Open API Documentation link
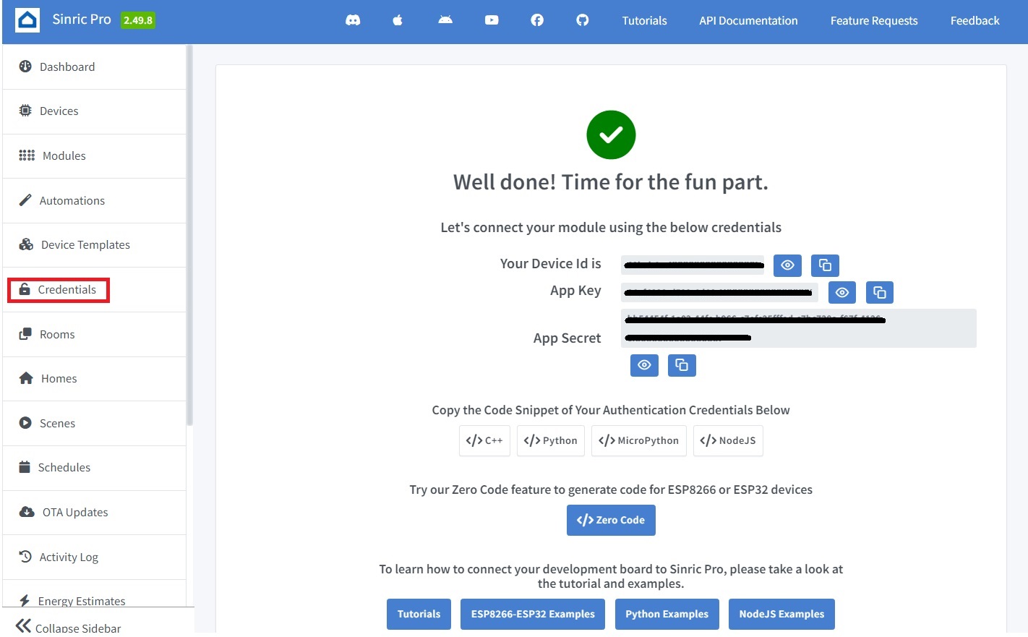This screenshot has width=1028, height=637. point(748,20)
